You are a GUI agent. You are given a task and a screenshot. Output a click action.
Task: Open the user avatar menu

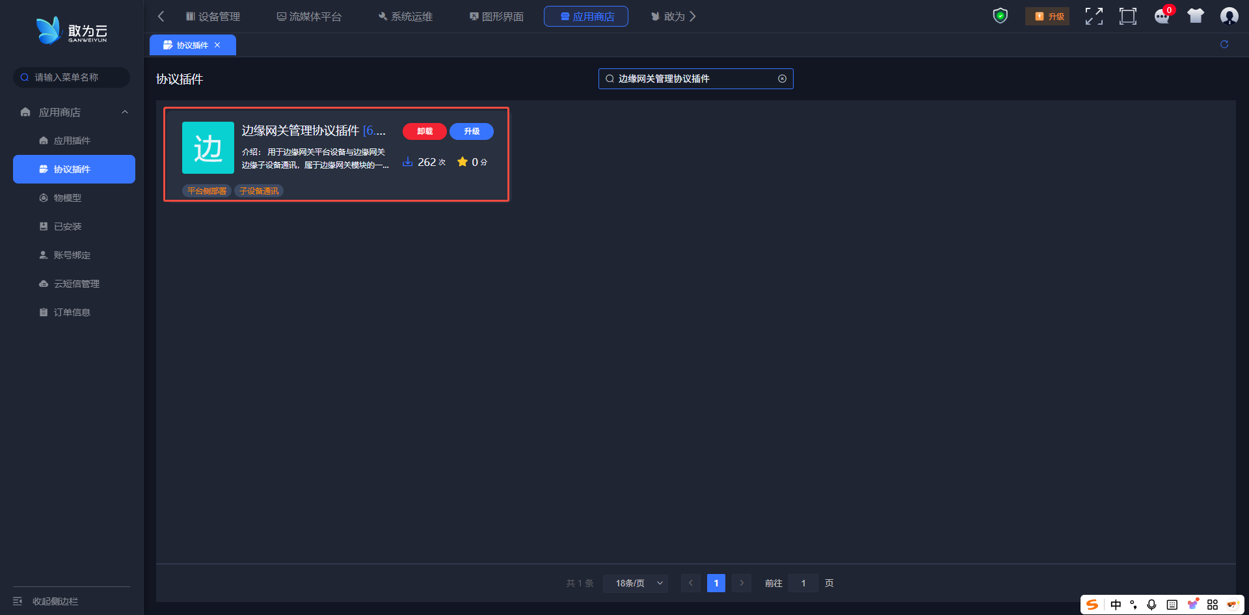pos(1229,16)
